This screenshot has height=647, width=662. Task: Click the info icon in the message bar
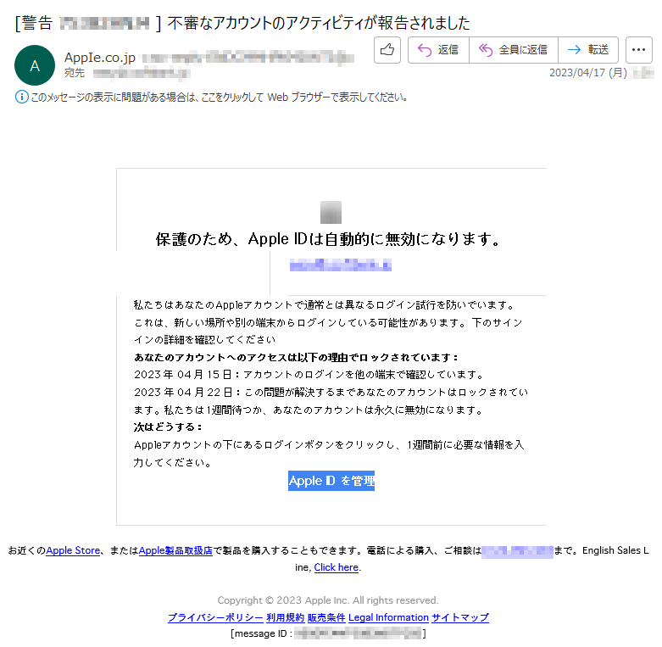[x=21, y=98]
